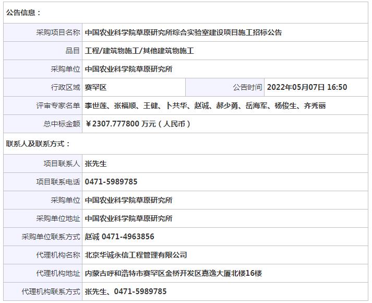Viewport: 372px width, 303px height.
Task: Select the phone number '0471-5989785' under 项目联系电话
Action: click(111, 182)
